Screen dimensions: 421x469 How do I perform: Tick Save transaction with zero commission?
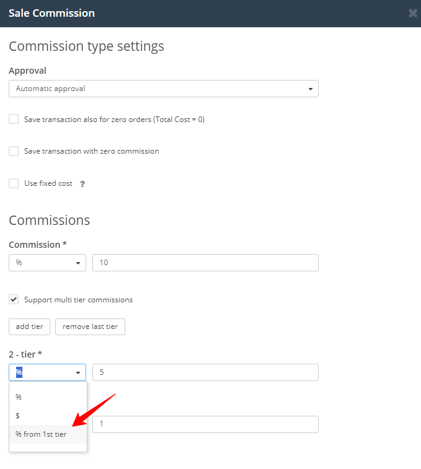pyautogui.click(x=14, y=151)
